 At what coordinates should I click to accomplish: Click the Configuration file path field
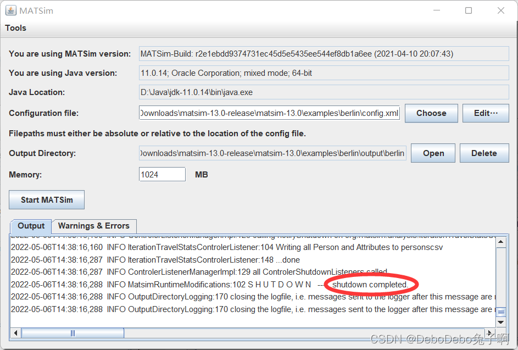click(269, 113)
